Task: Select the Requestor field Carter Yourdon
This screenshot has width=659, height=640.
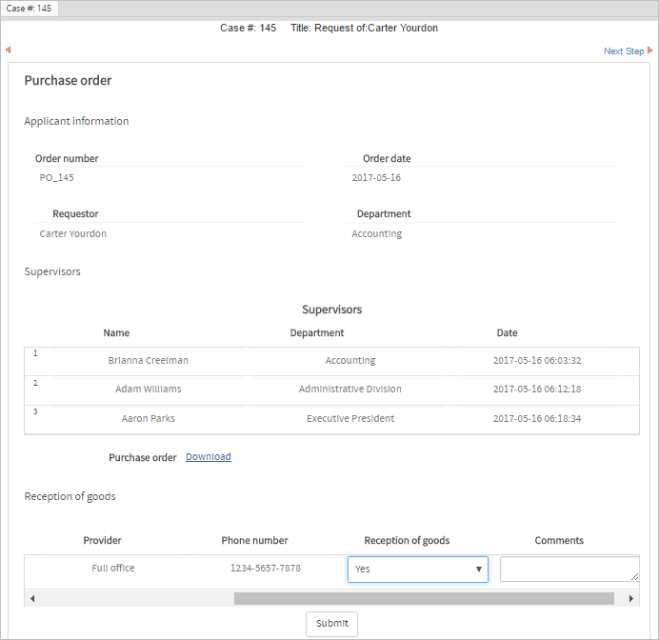Action: coord(170,234)
